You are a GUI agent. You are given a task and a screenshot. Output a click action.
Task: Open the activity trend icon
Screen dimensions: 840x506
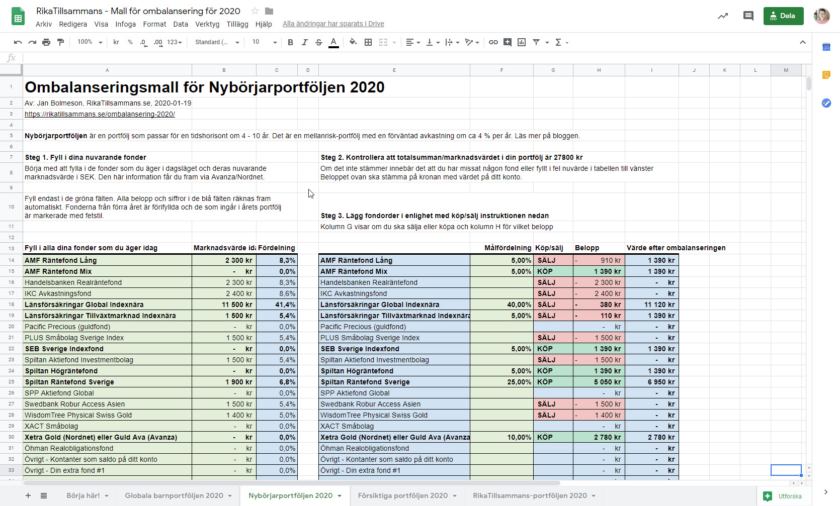[x=723, y=16]
